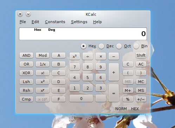This screenshot has width=175, height=128.
Task: Click digit 2 button
Action: pos(87,88)
